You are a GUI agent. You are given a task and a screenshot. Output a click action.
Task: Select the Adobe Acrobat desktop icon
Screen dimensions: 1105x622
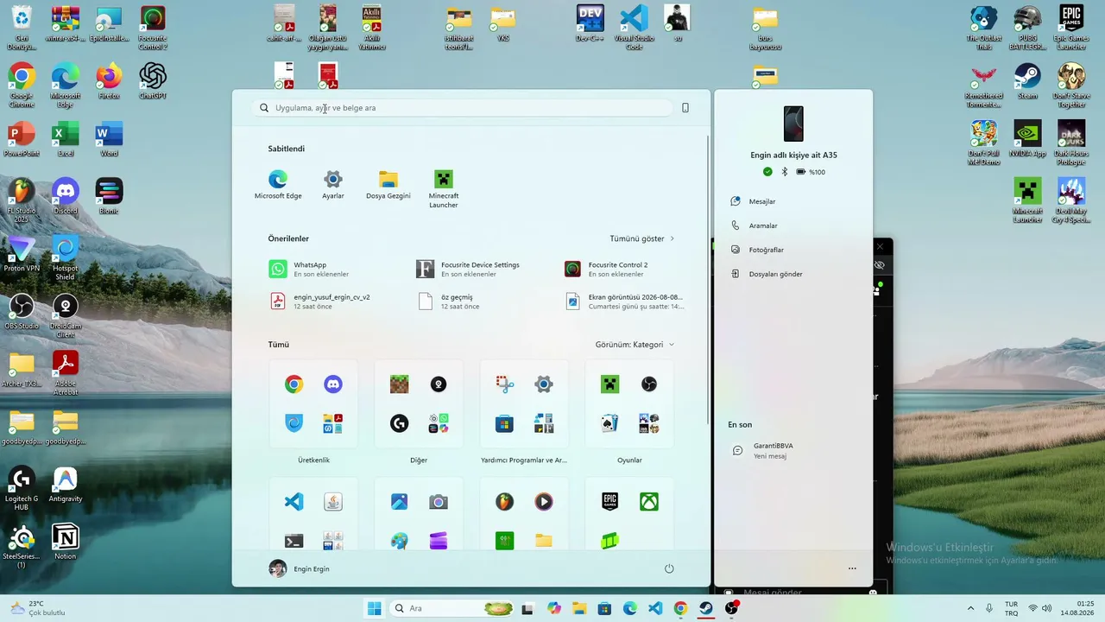pyautogui.click(x=66, y=373)
